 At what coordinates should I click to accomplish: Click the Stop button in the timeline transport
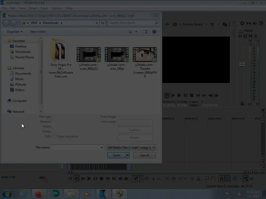click(102, 179)
